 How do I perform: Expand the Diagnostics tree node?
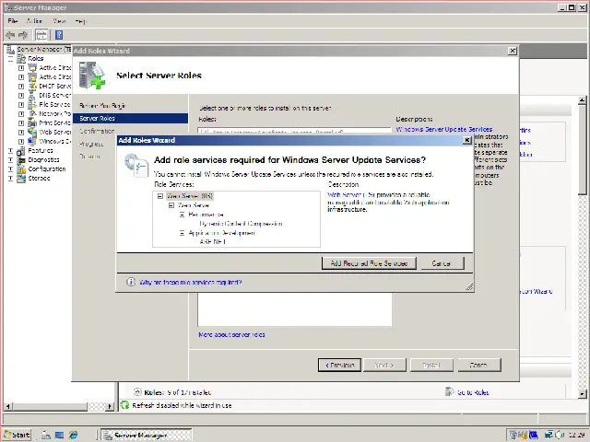[x=10, y=159]
